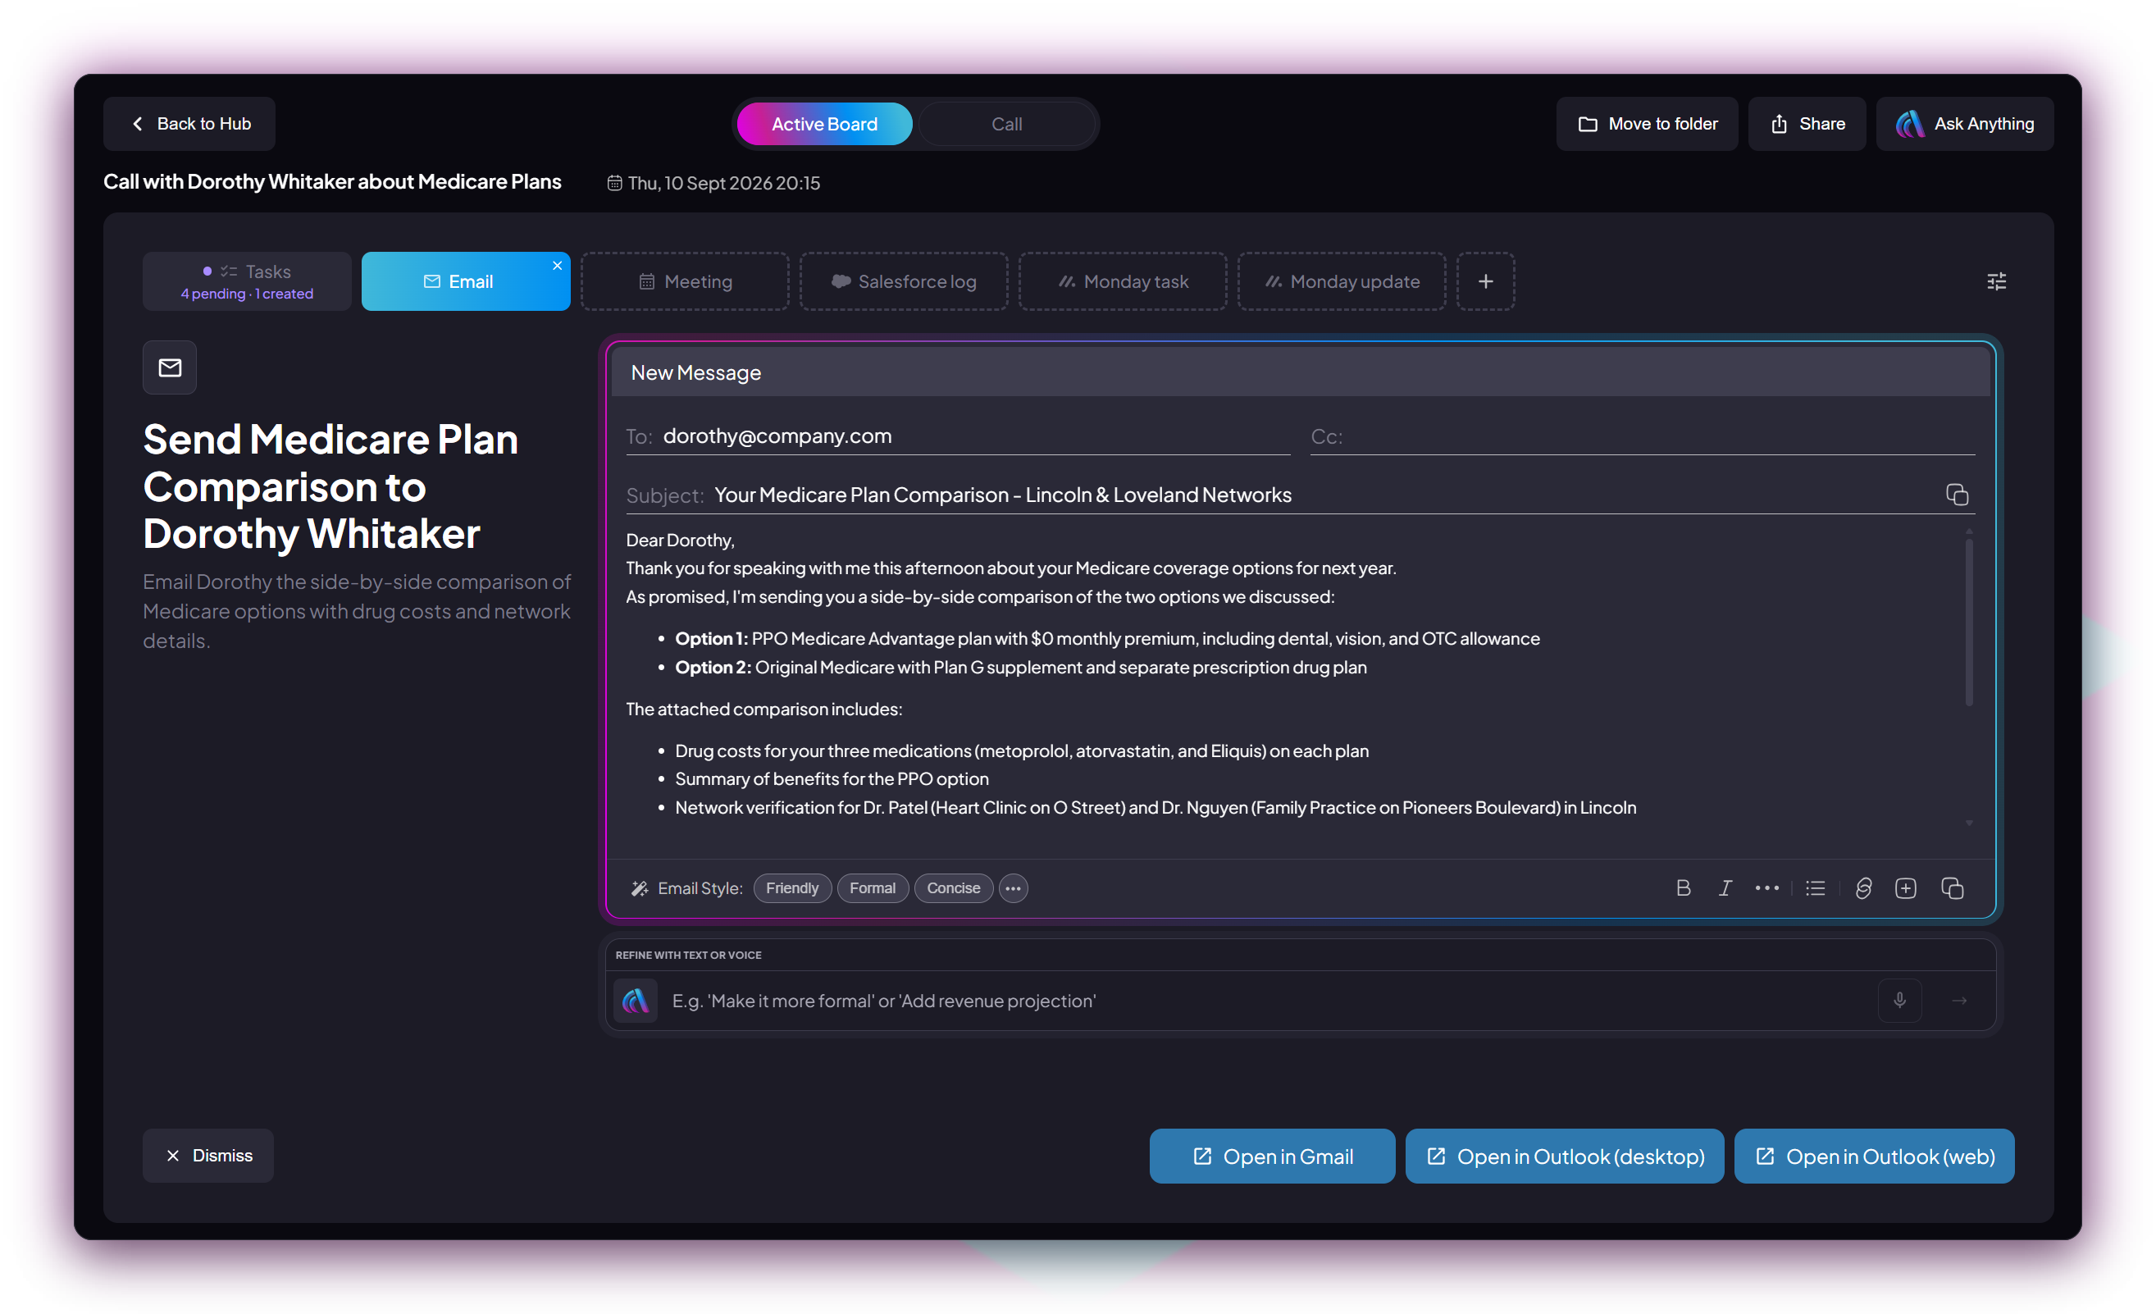Apply the Friendly email style

(x=792, y=887)
